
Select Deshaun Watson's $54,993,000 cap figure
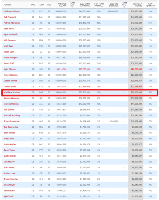(x=136, y=11)
